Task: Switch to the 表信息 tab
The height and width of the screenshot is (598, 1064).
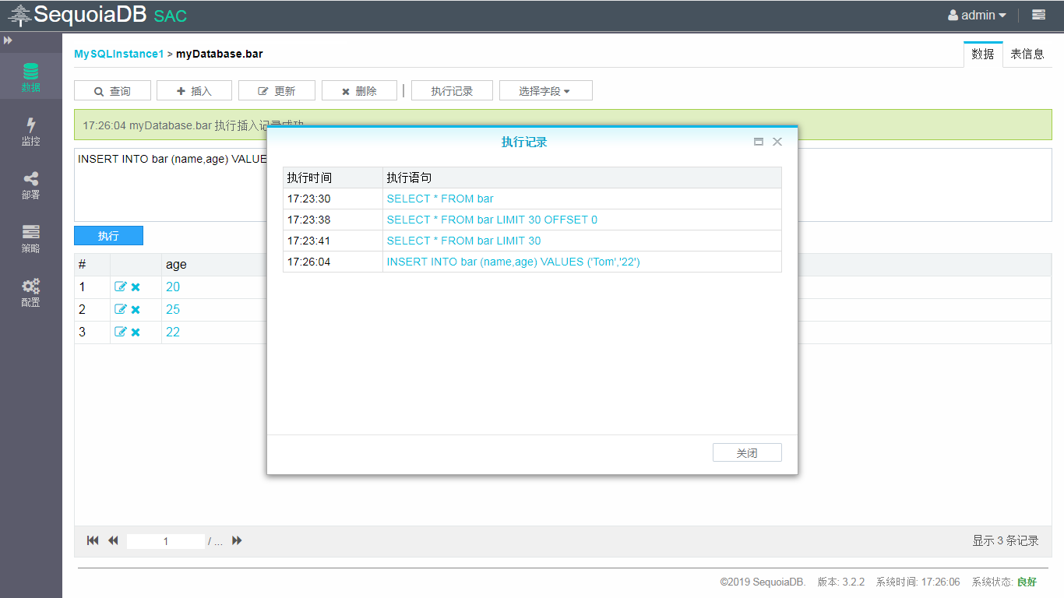Action: 1027,55
